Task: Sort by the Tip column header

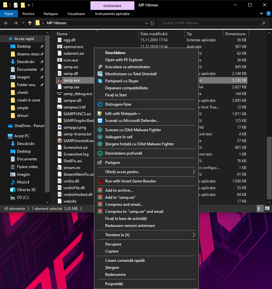Action: (x=204, y=34)
